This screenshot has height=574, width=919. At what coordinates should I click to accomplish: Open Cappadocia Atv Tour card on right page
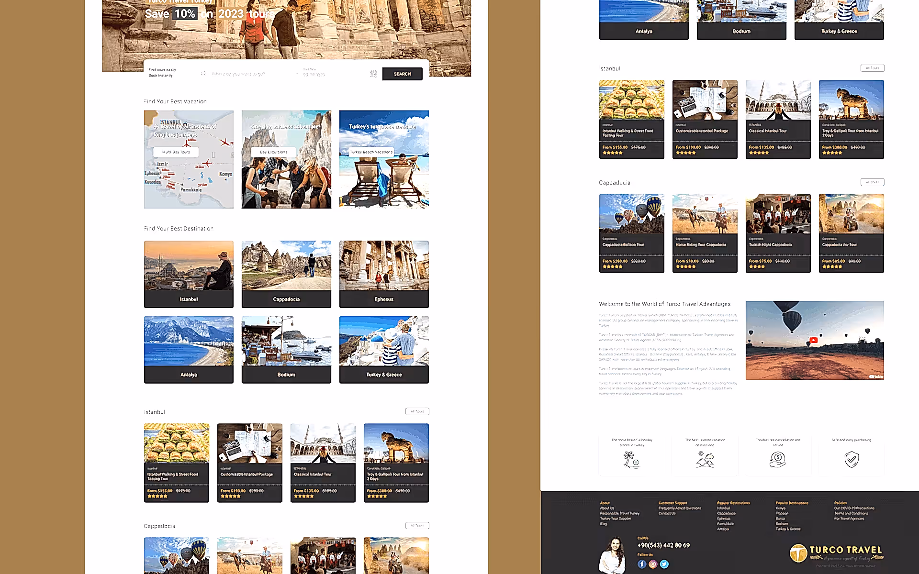(x=852, y=233)
